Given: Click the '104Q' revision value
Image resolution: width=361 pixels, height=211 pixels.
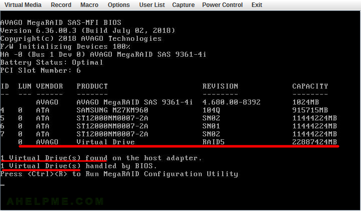Looking at the screenshot, I should [211, 110].
